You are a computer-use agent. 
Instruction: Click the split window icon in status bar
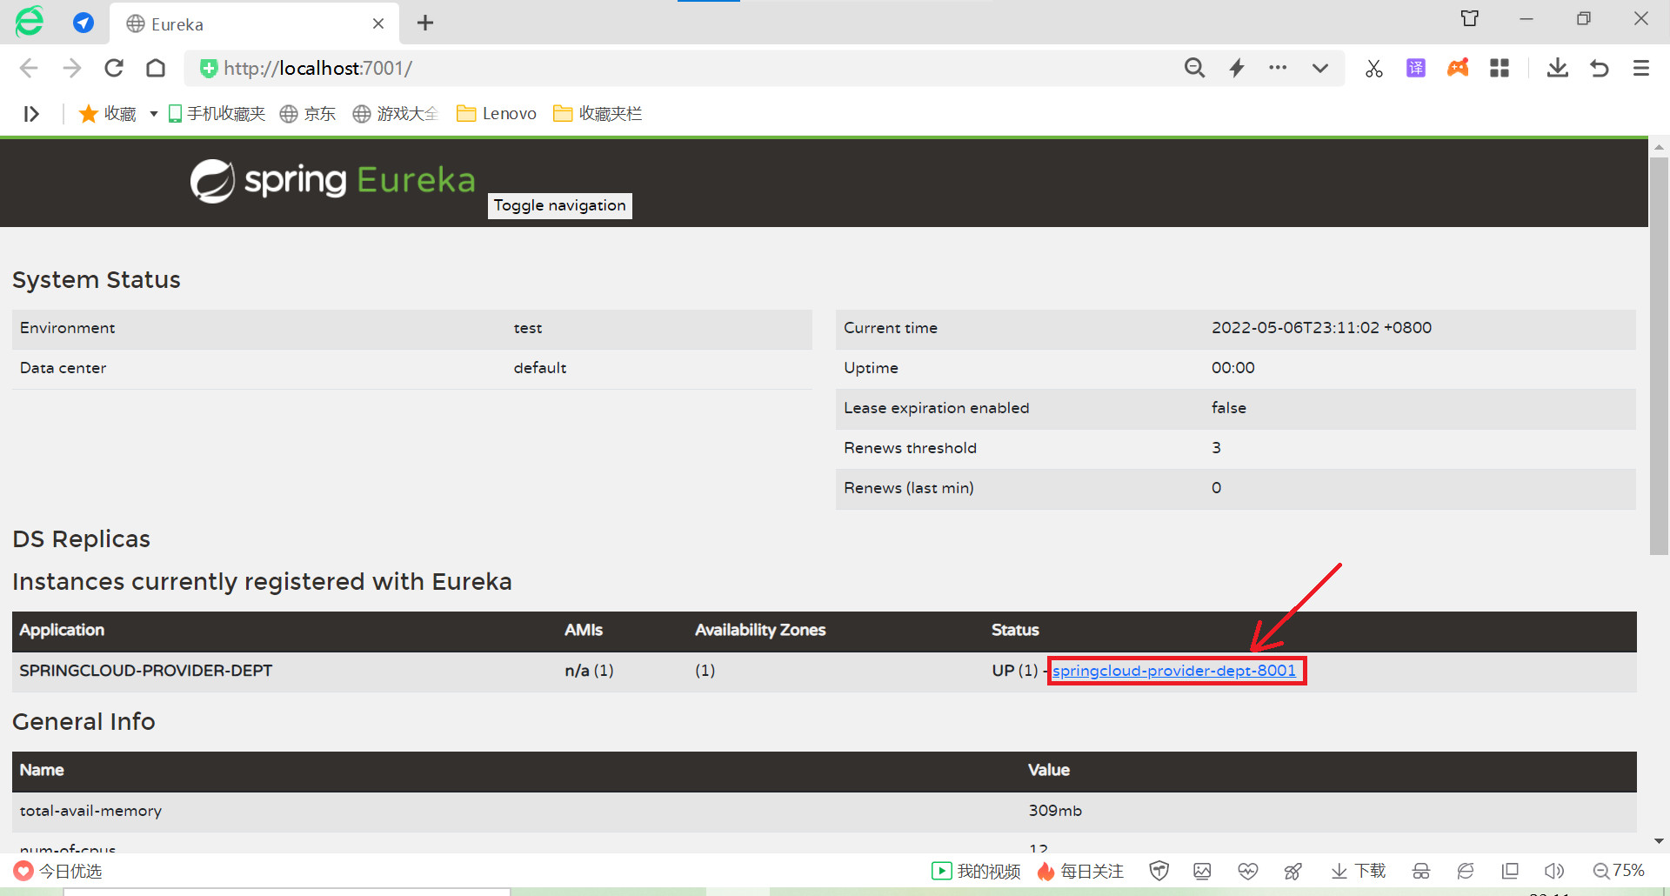point(1510,871)
